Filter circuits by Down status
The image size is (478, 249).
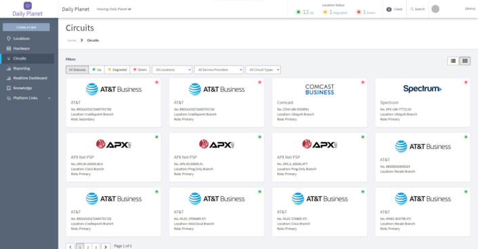[x=140, y=70]
